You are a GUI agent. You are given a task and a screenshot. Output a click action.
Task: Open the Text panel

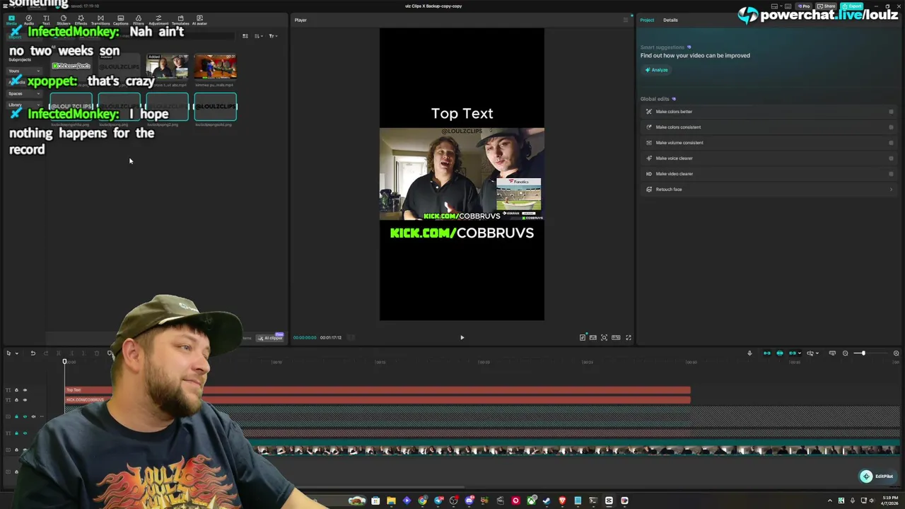pos(46,20)
